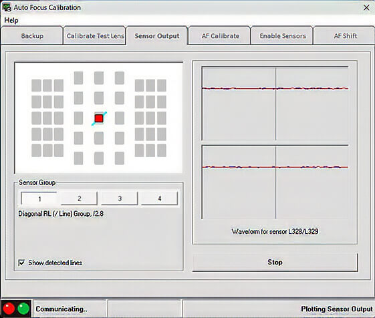This screenshot has width=375, height=318.
Task: Select Sensor Group 3
Action: [x=120, y=198]
